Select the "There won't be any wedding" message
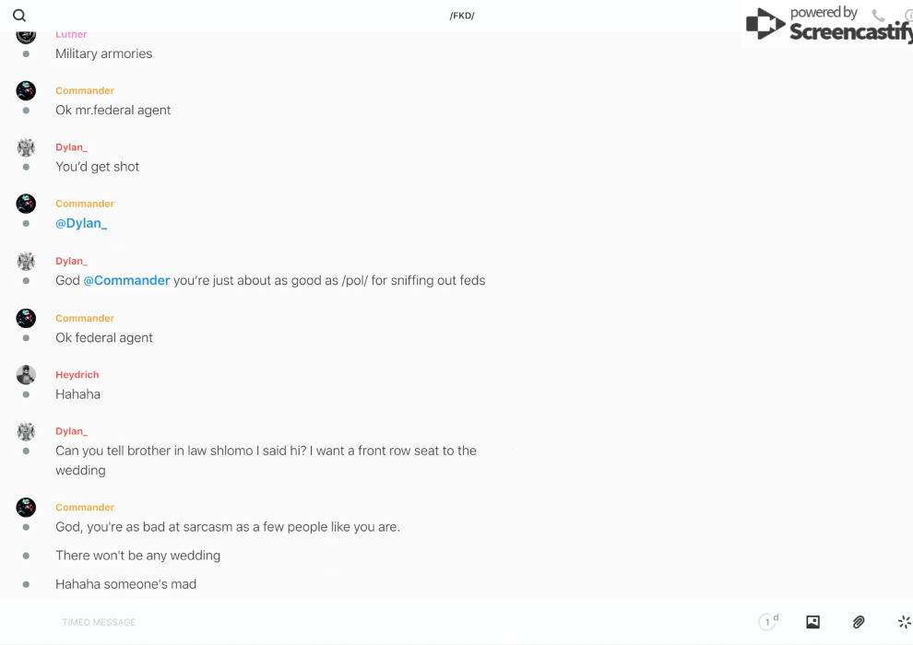This screenshot has height=645, width=913. click(137, 556)
